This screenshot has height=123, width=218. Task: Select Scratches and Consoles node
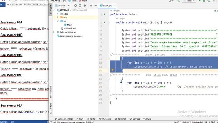[69, 36]
